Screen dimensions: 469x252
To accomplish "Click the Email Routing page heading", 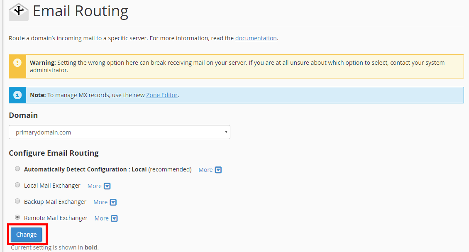I will click(x=81, y=11).
